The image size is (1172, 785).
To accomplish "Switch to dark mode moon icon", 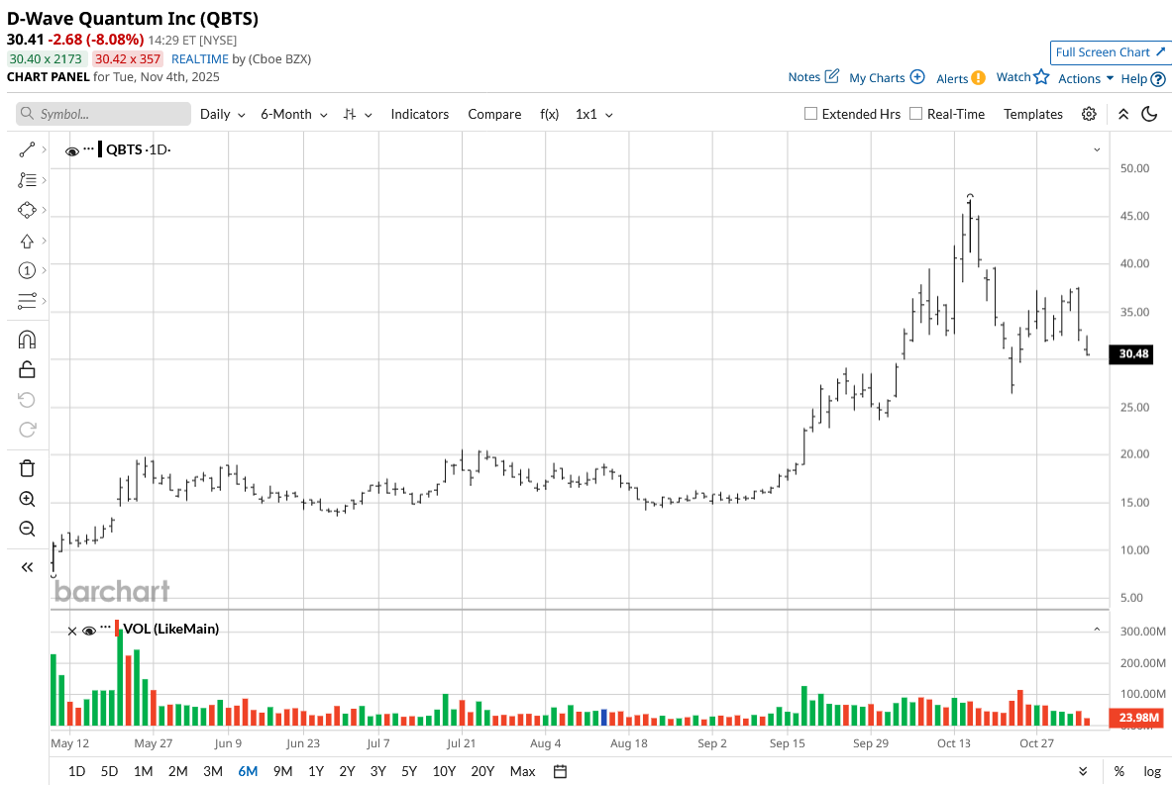I will coord(1149,114).
